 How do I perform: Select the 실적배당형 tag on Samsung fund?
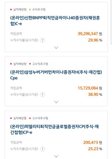pos(18,64)
